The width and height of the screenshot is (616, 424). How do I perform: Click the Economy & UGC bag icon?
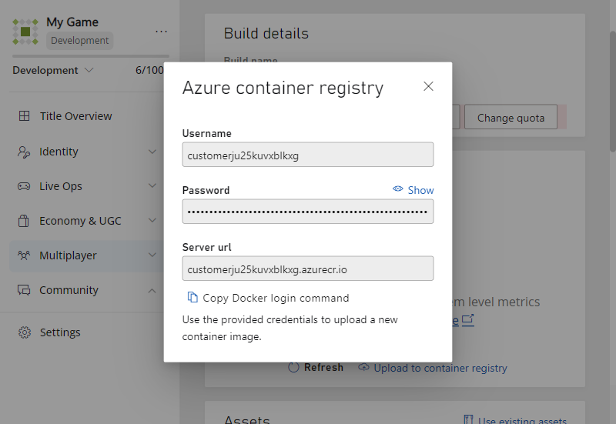[x=24, y=221]
